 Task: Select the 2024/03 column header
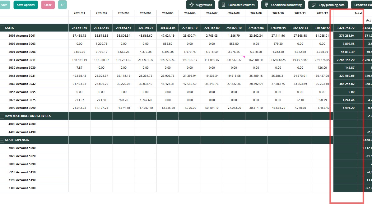123,13
